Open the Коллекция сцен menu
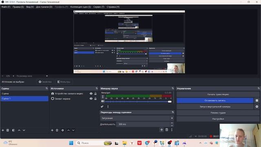Viewport: 261px width, 147px height. (x=81, y=7)
